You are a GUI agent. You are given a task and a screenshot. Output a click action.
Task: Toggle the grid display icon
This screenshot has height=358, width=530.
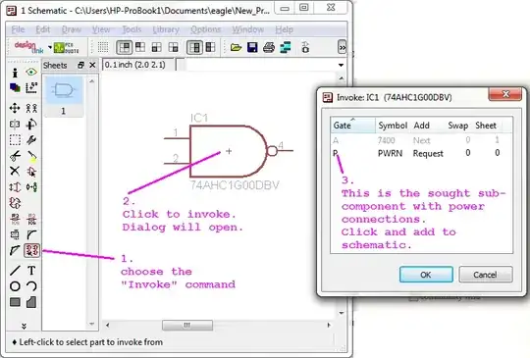103,47
